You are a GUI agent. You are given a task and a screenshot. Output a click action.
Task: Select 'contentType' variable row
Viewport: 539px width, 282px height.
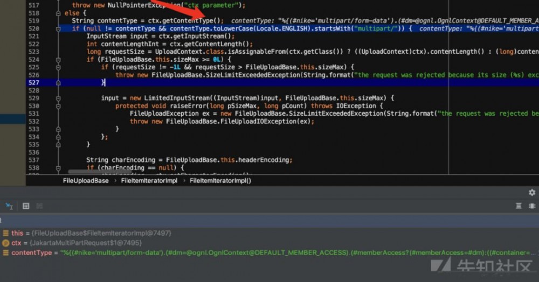pos(269,253)
